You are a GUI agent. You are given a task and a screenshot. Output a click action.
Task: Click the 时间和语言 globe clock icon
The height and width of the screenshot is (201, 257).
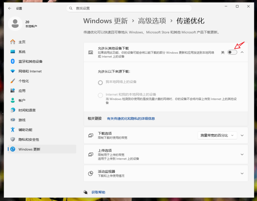13,110
